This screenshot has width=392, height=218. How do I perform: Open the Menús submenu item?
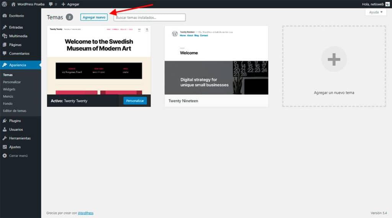tap(8, 96)
